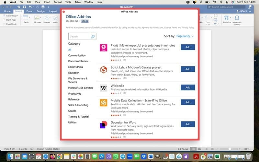Toggle Focus mode in status bar
259x162 pixels.
(x=183, y=149)
